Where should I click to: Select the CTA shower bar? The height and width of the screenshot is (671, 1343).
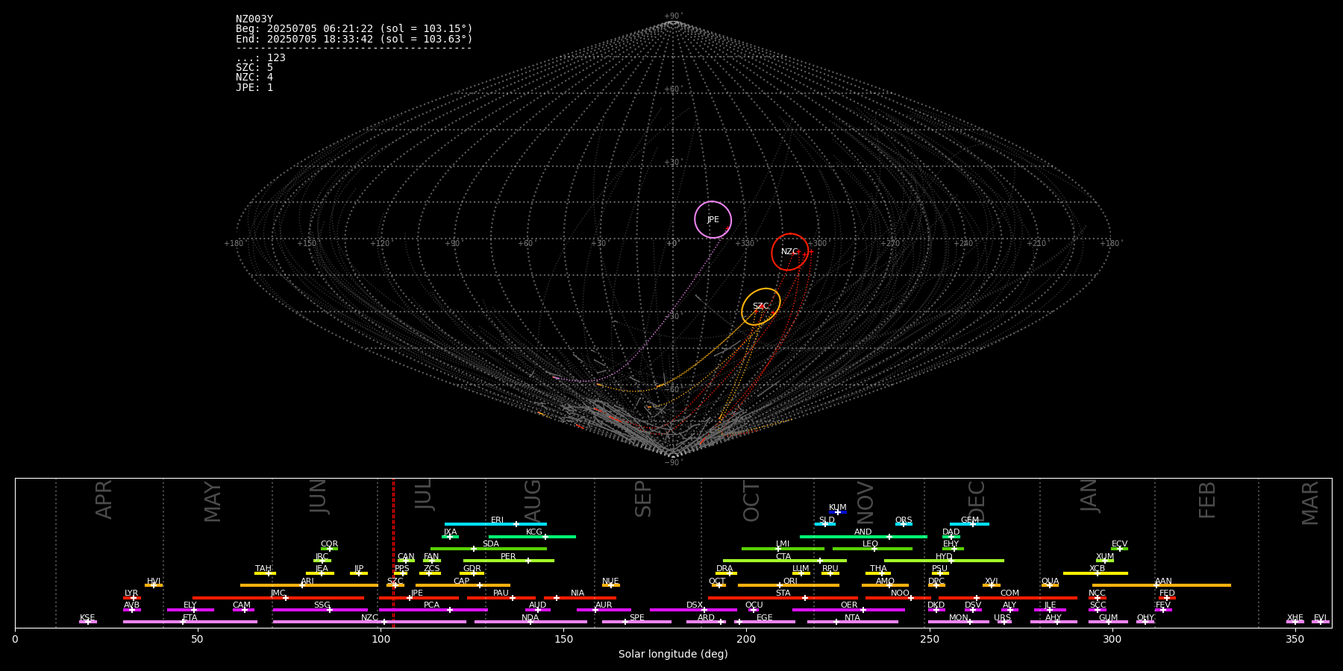click(785, 561)
